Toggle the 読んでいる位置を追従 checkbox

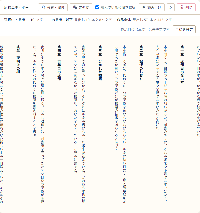click(x=97, y=7)
